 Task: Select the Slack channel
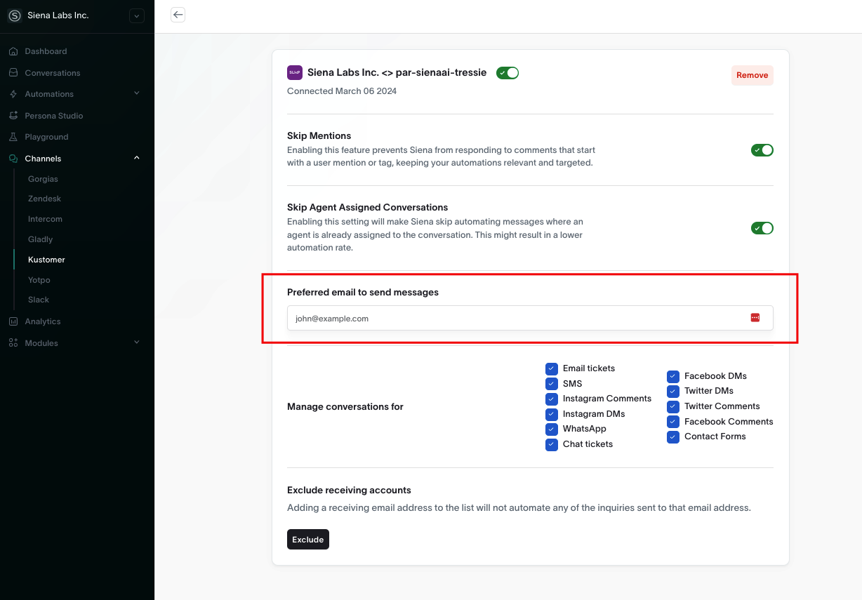39,300
